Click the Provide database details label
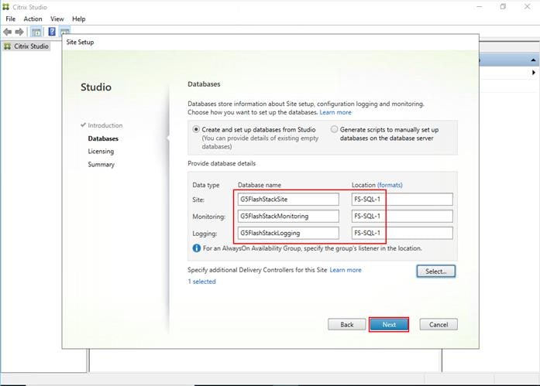 (x=222, y=164)
